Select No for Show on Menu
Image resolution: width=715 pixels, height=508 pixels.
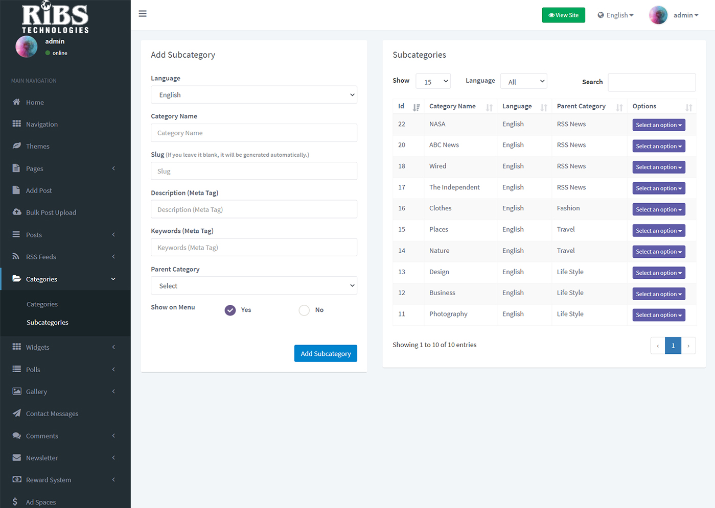304,310
